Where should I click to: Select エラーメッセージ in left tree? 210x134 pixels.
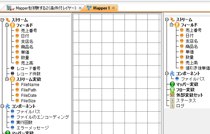33,128
